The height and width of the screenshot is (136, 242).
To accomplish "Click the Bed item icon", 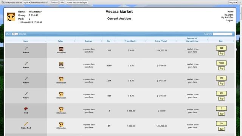I will (x=26, y=108).
